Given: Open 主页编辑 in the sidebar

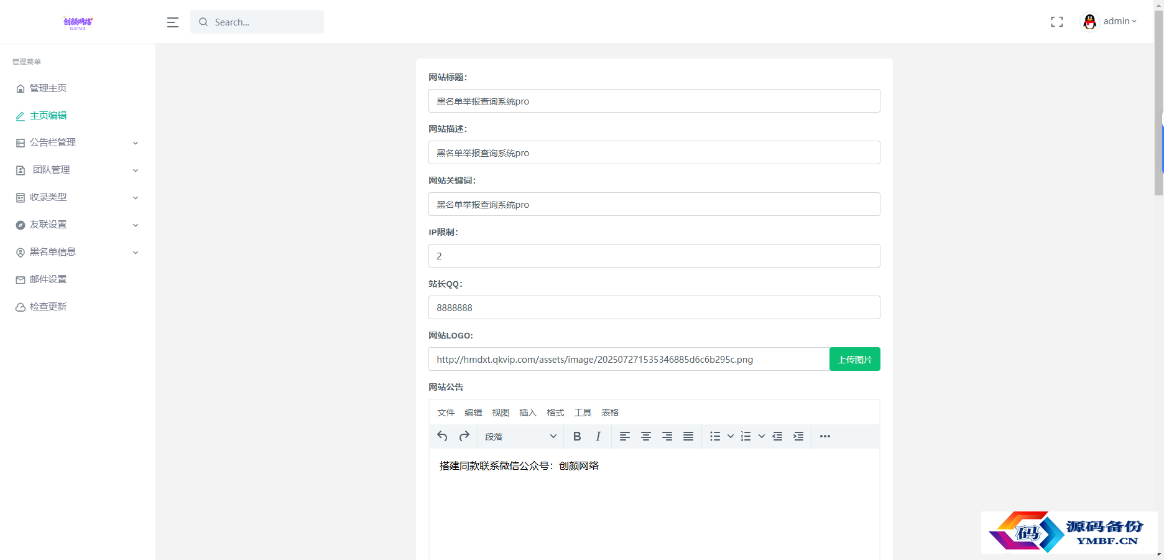Looking at the screenshot, I should (x=48, y=116).
